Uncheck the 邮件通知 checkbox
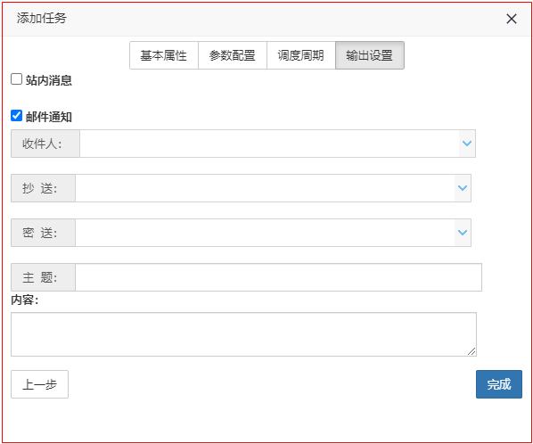 pos(16,116)
